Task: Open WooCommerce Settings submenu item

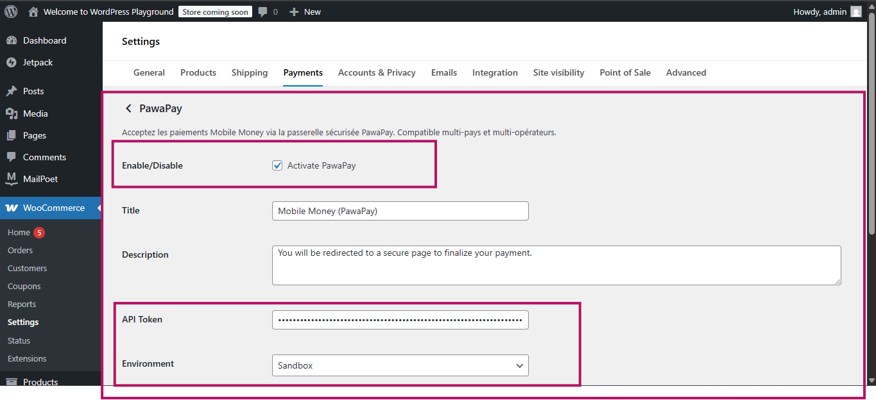Action: (x=23, y=322)
